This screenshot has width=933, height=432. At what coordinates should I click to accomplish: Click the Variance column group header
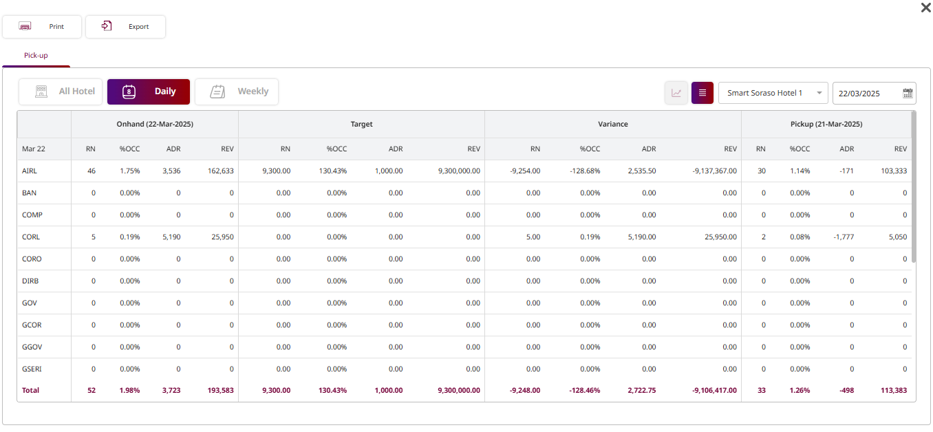(x=612, y=125)
